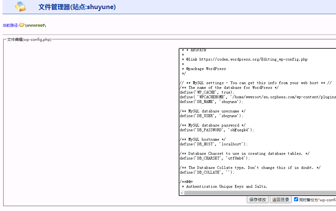Screen dimensions: 336x211
Task: Click the file manager folder logo icon
Action: 20,6
